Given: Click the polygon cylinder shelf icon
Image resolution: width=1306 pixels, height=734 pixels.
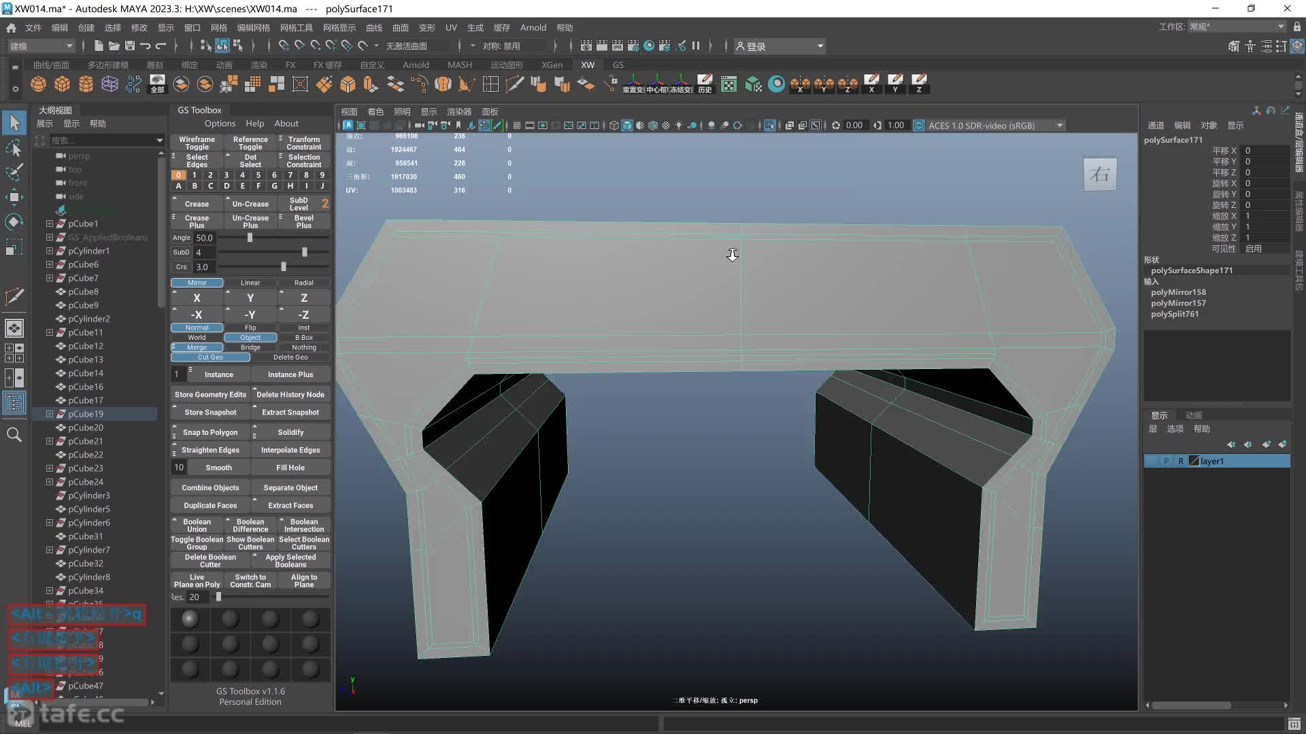Looking at the screenshot, I should pos(86,84).
